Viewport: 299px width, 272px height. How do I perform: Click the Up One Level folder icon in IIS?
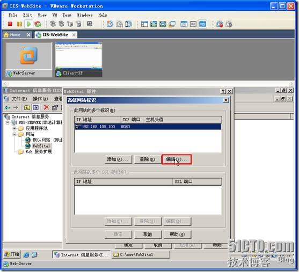point(27,107)
